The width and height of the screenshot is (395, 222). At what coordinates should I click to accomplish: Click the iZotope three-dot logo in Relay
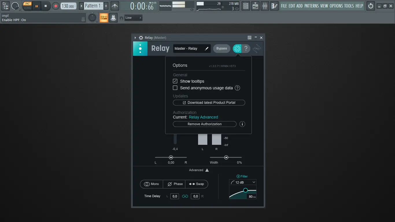140,49
